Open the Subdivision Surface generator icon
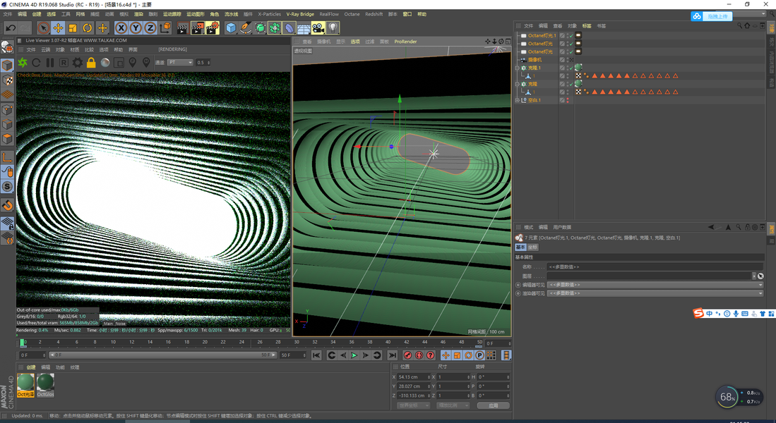Image resolution: width=776 pixels, height=423 pixels. point(261,28)
